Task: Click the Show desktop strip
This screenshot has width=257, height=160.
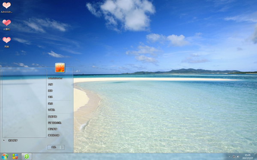Action: [256, 157]
